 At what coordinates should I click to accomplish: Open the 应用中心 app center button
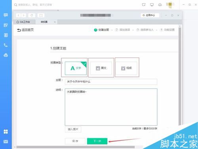150,15
